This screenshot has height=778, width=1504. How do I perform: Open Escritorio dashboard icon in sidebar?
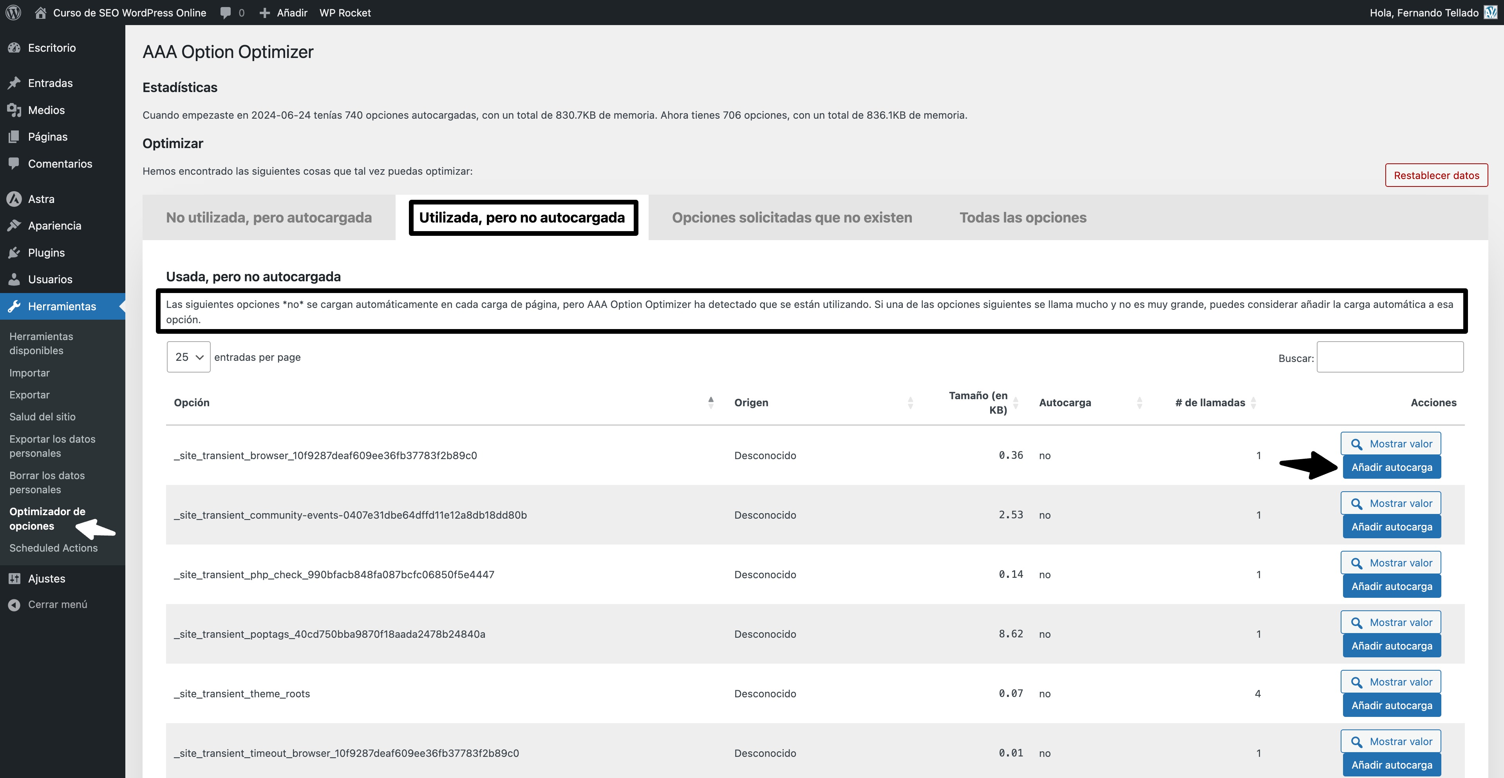coord(14,48)
